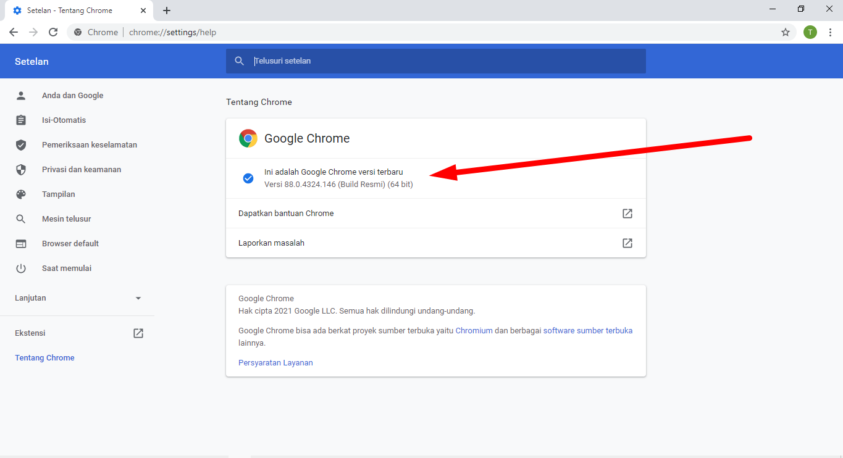Click the browser window icon beside Browser default
This screenshot has width=843, height=458.
click(21, 244)
